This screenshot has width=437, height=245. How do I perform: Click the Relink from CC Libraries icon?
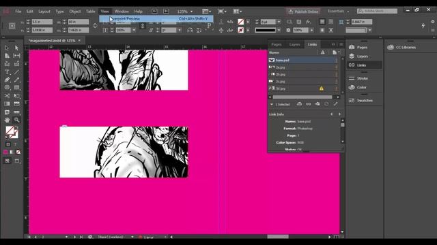(299, 104)
